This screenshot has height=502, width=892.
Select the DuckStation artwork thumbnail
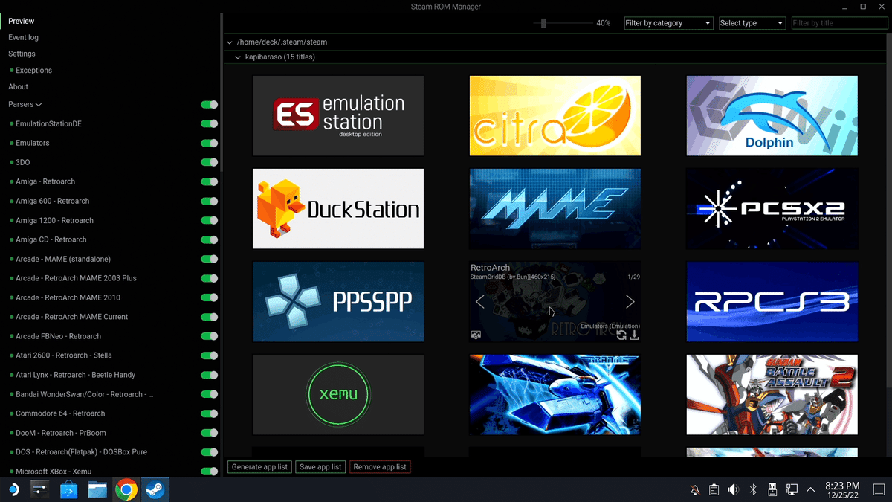[338, 208]
